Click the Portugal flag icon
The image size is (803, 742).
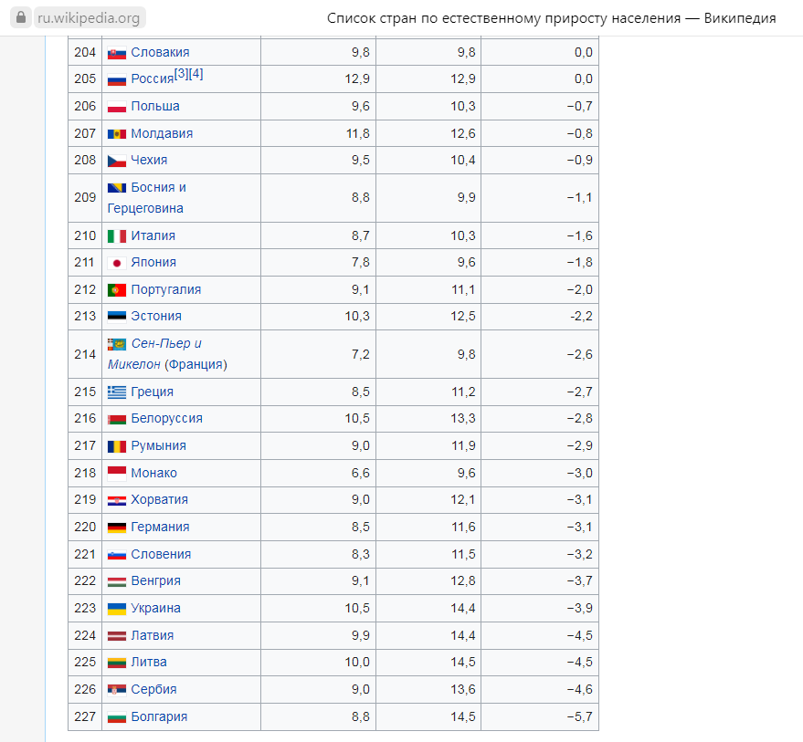click(x=117, y=290)
